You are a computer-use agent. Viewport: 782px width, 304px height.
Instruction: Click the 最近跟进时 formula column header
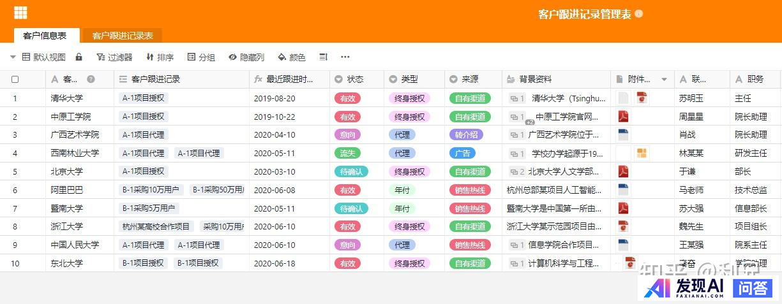[289, 79]
